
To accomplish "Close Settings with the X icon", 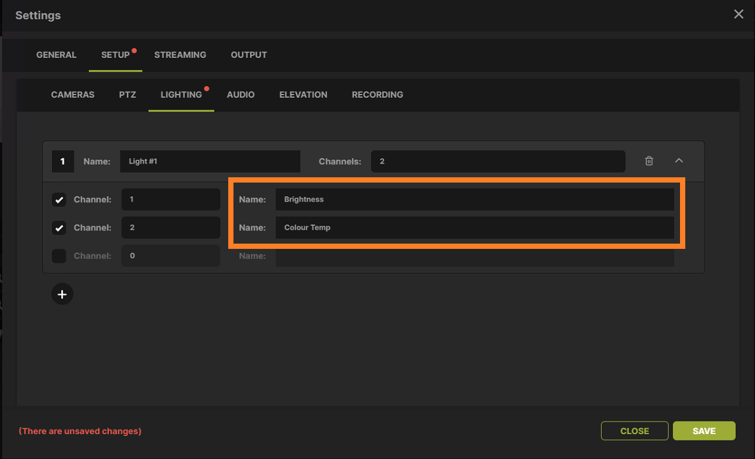I will 738,14.
